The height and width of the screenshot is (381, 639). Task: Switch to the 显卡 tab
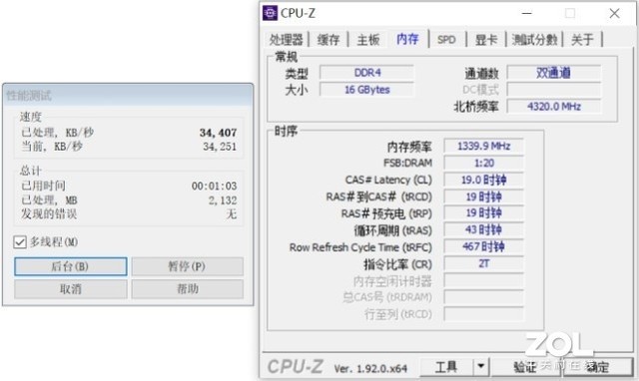pos(486,40)
